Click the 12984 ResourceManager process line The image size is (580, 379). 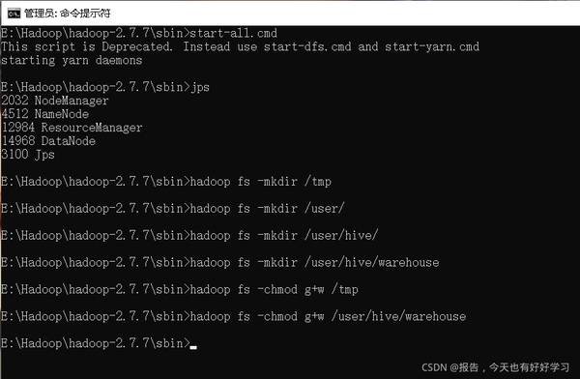(72, 128)
